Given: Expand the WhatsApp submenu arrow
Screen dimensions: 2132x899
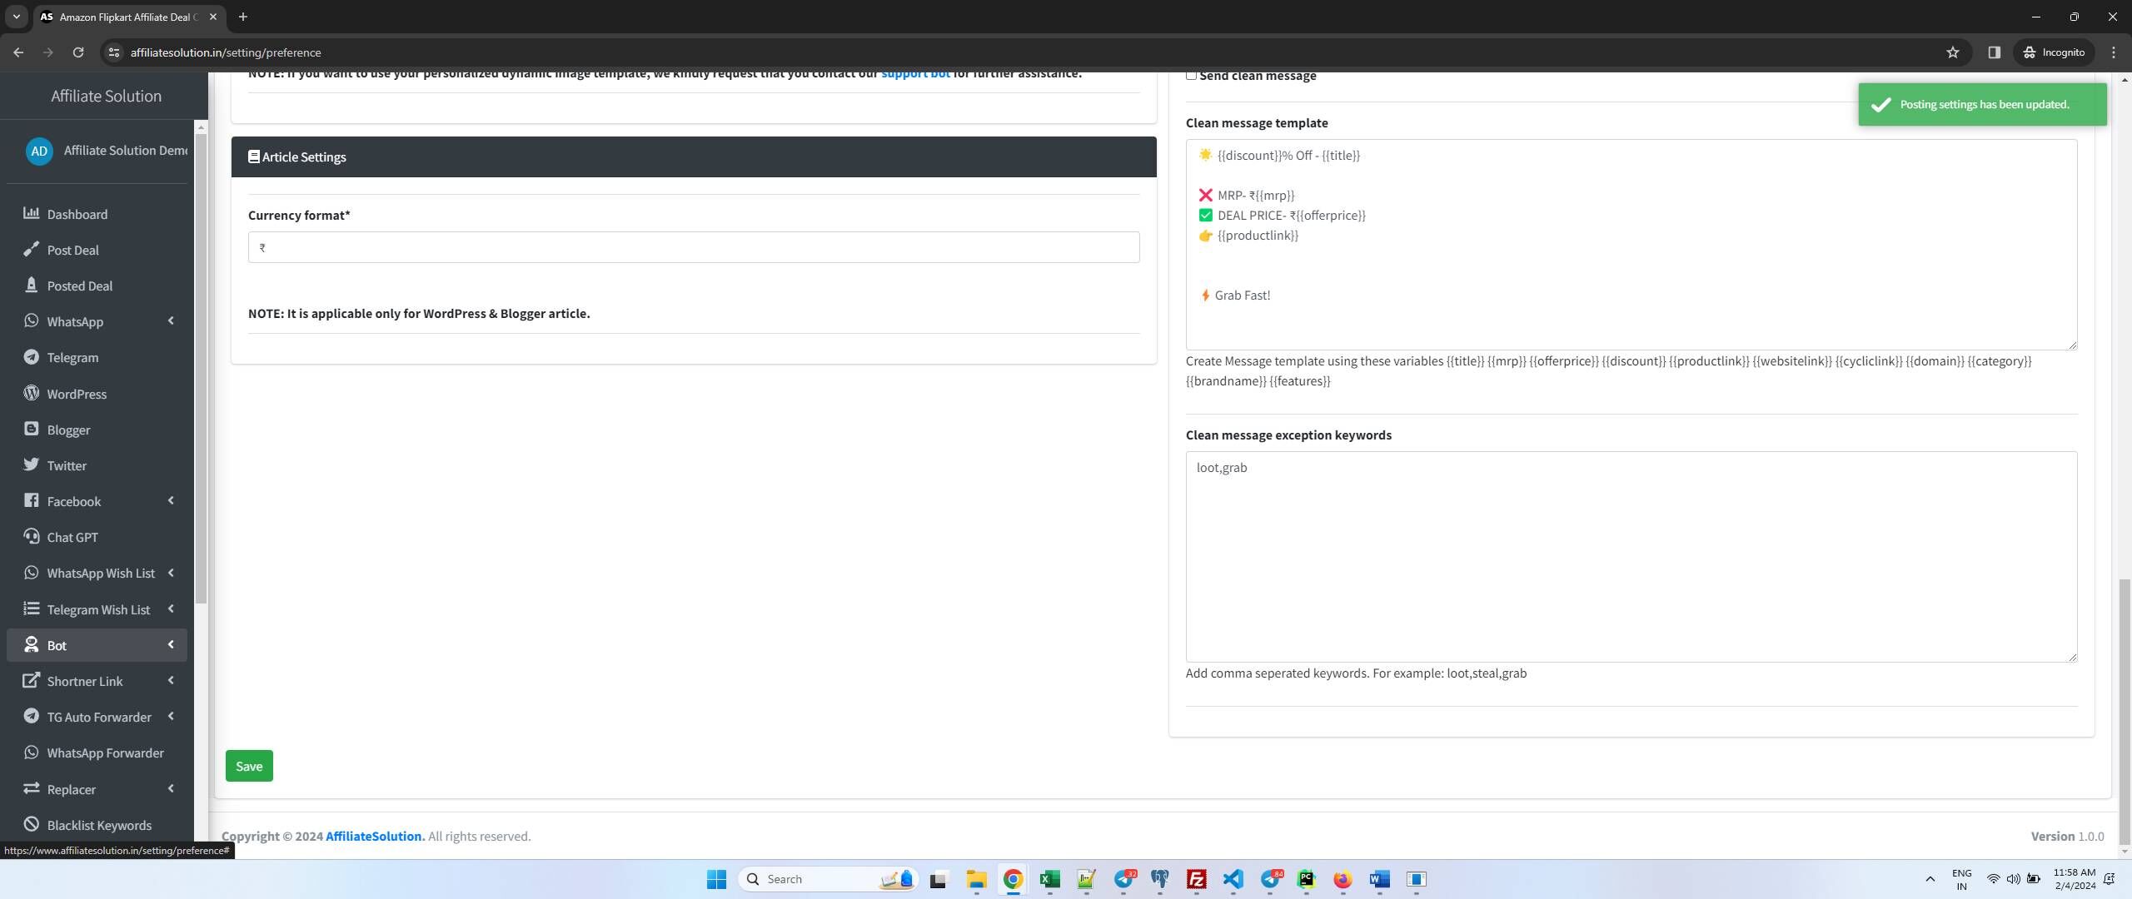Looking at the screenshot, I should [x=171, y=320].
